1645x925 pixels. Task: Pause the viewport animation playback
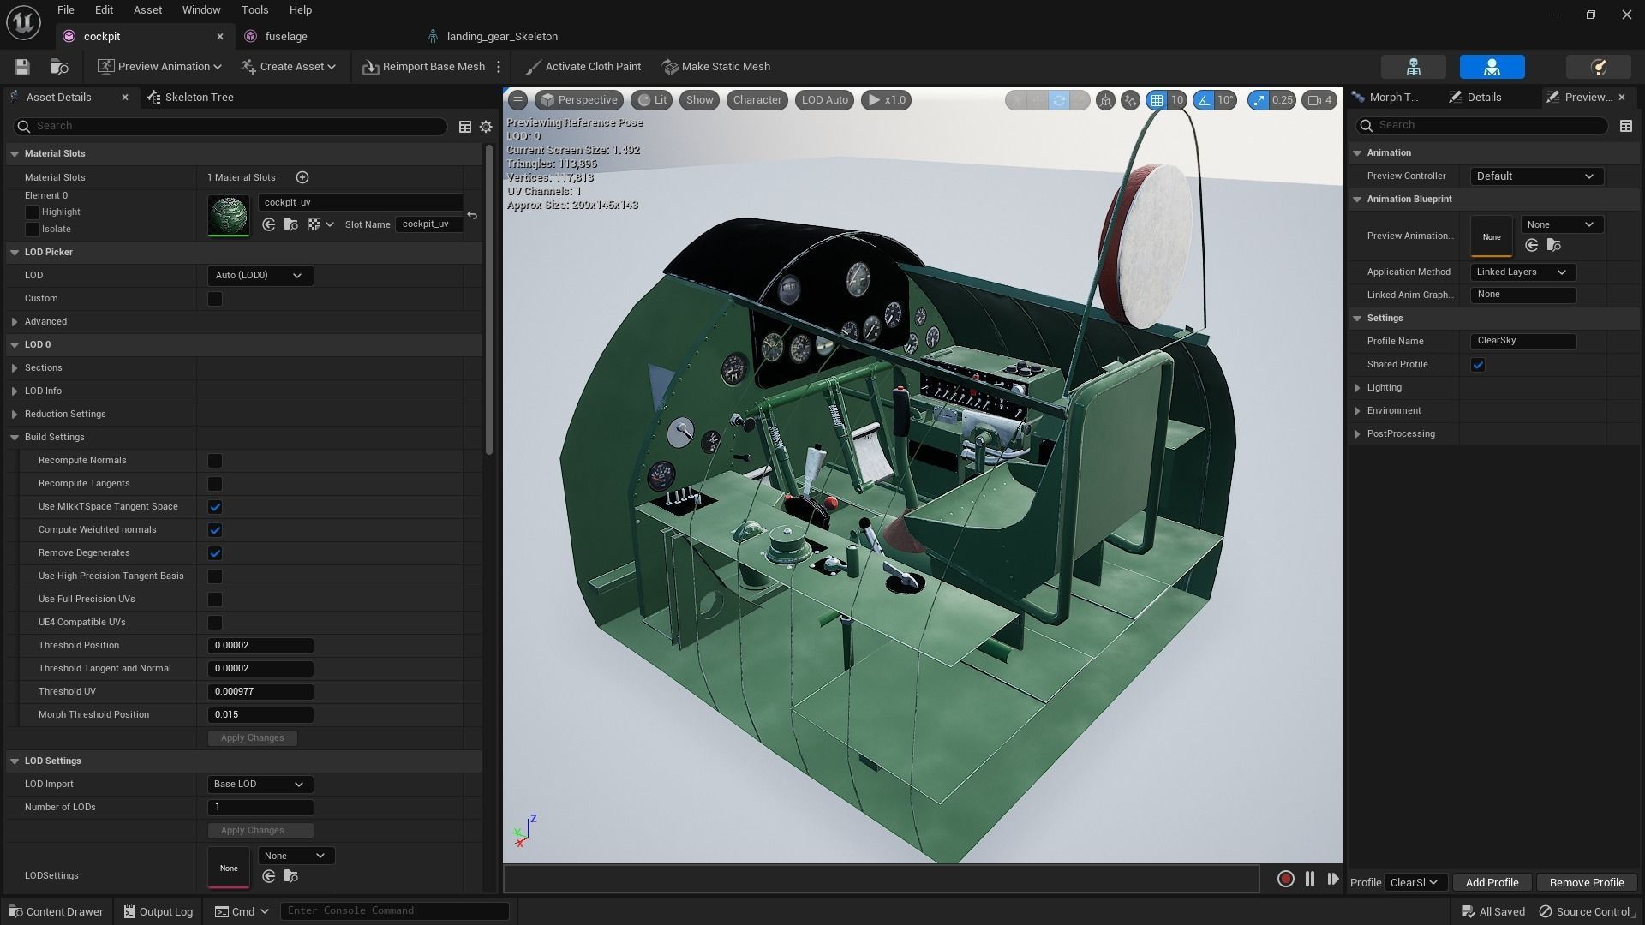tap(1309, 879)
